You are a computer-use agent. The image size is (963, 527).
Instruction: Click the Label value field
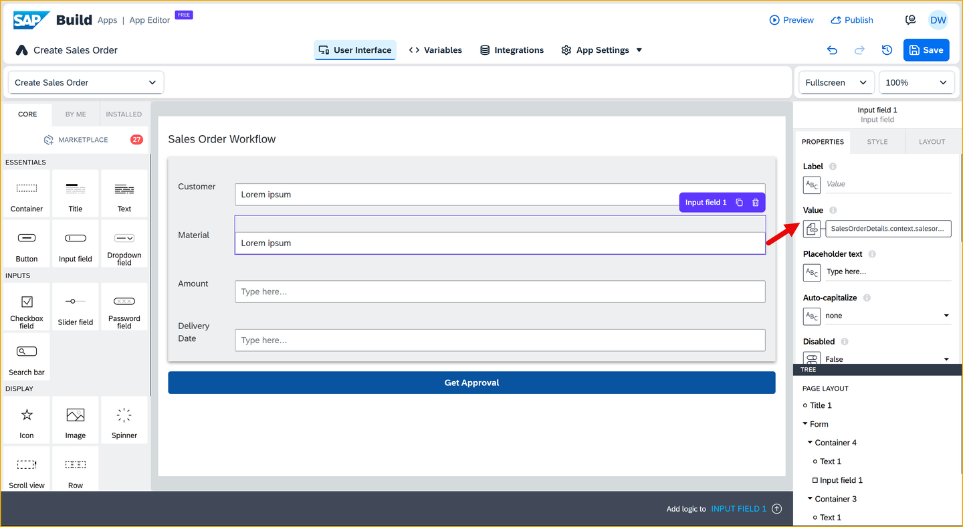888,184
